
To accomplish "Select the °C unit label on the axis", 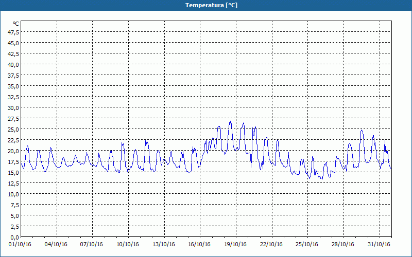I will tap(16, 24).
